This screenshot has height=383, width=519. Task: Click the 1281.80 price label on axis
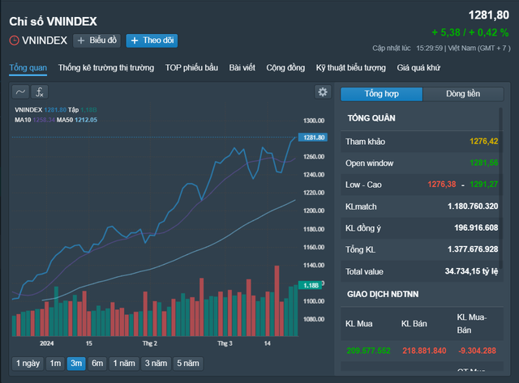313,138
